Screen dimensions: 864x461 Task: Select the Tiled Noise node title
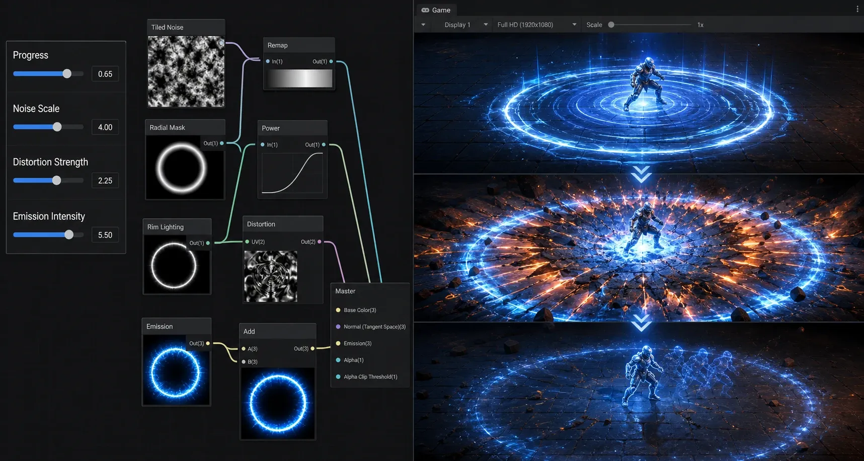(x=168, y=27)
